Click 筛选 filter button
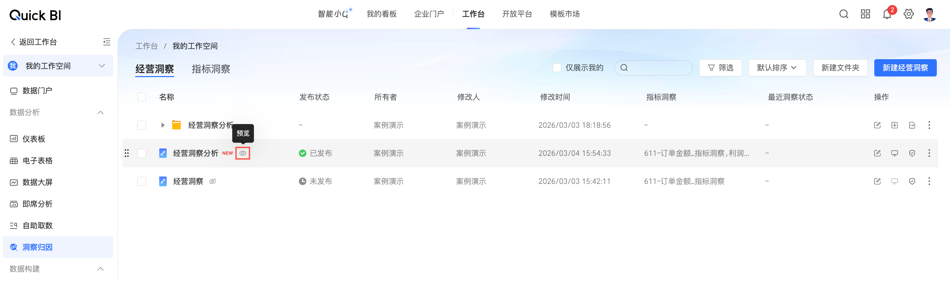 (x=720, y=68)
